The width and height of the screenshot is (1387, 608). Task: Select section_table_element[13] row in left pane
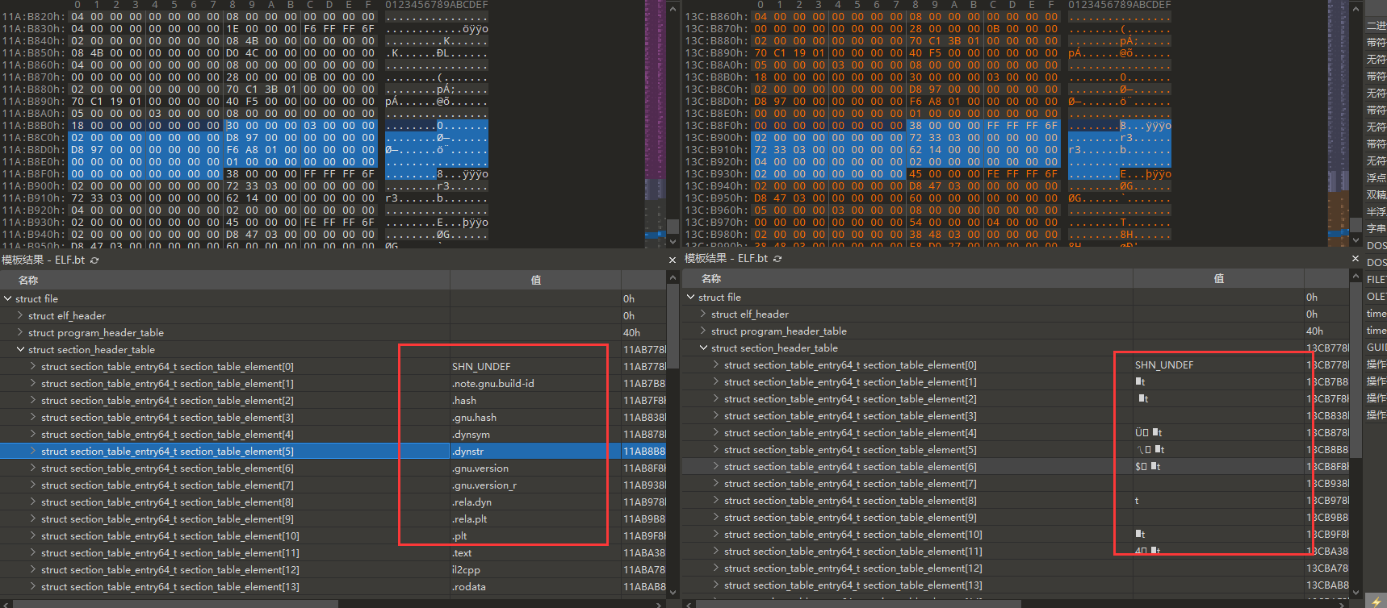click(333, 587)
